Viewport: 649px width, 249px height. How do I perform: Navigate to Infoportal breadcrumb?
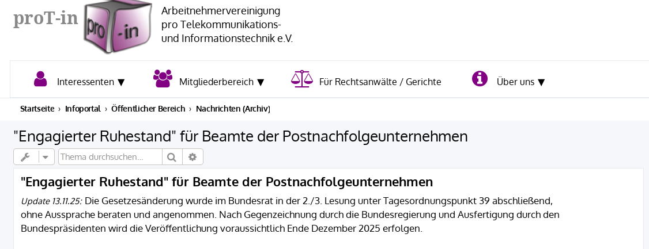pyautogui.click(x=82, y=109)
